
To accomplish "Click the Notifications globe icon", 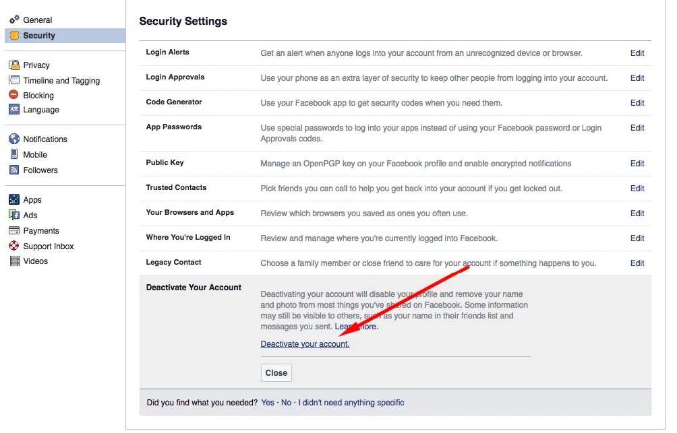I will click(x=14, y=139).
